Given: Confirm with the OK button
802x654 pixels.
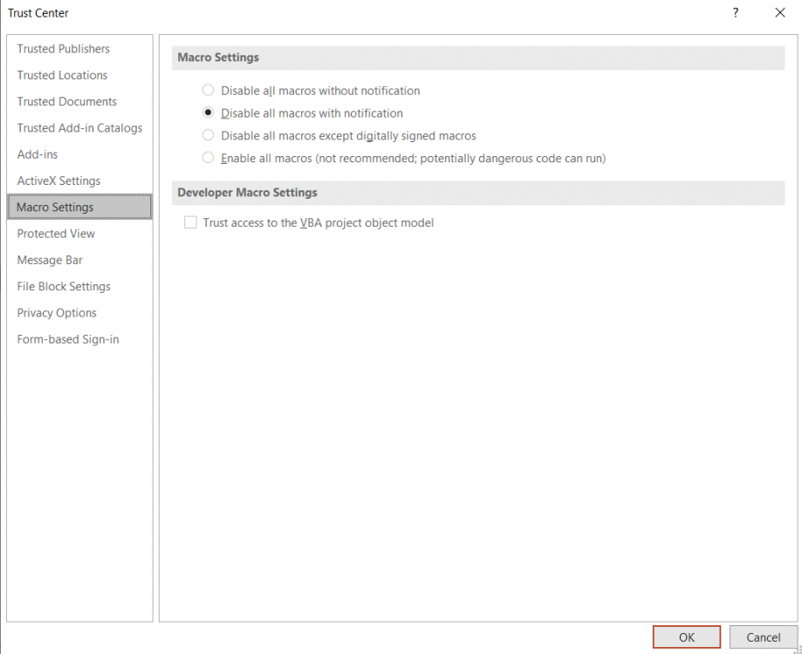Looking at the screenshot, I should click(x=687, y=637).
